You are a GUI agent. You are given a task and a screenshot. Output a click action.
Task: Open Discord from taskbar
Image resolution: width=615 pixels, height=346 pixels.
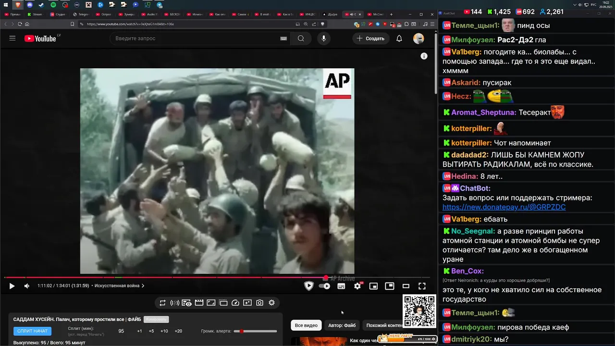[29, 5]
